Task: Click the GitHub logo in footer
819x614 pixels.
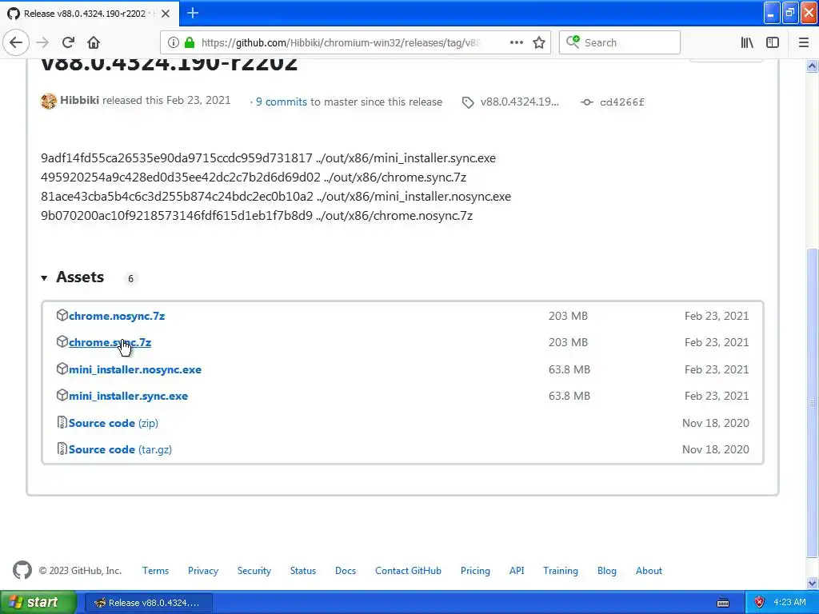Action: tap(22, 570)
